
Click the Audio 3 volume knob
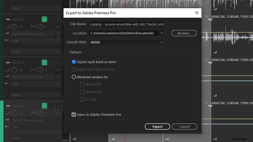14,70
